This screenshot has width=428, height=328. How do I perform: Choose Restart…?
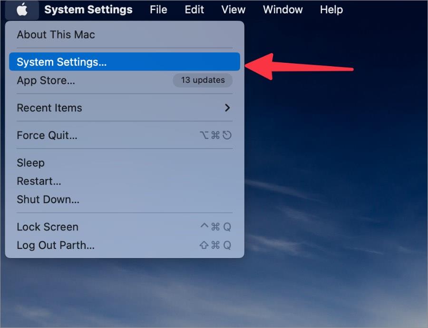tap(125, 181)
